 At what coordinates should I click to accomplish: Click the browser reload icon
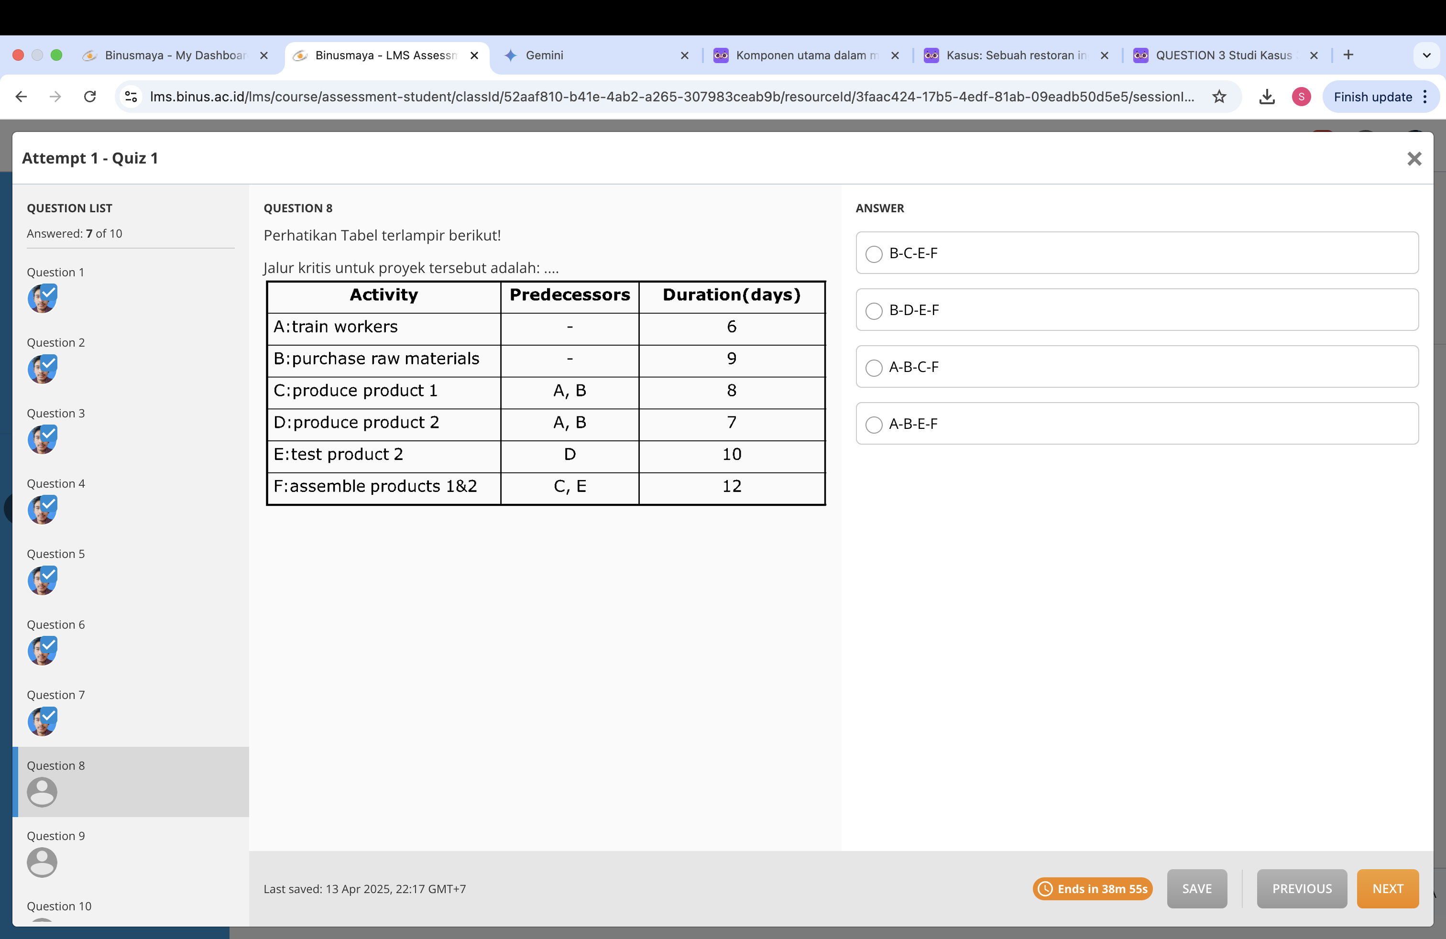pos(90,97)
